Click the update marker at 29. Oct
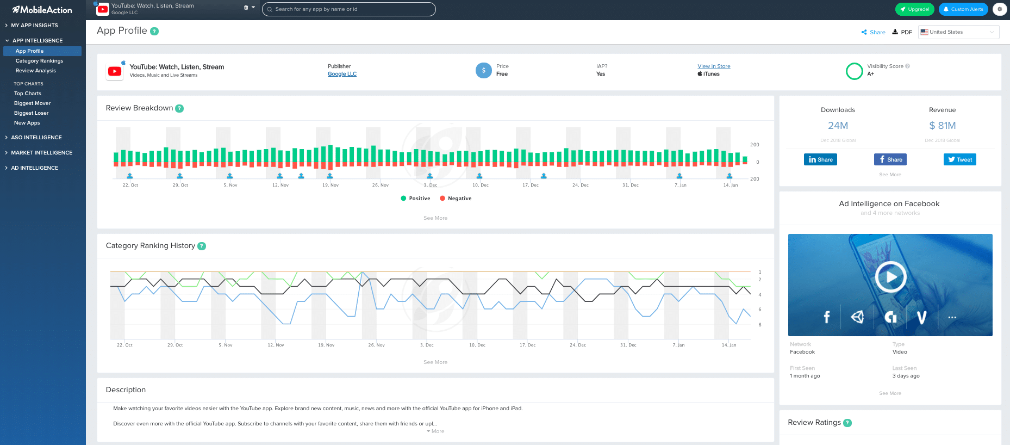Image resolution: width=1010 pixels, height=445 pixels. pyautogui.click(x=180, y=176)
